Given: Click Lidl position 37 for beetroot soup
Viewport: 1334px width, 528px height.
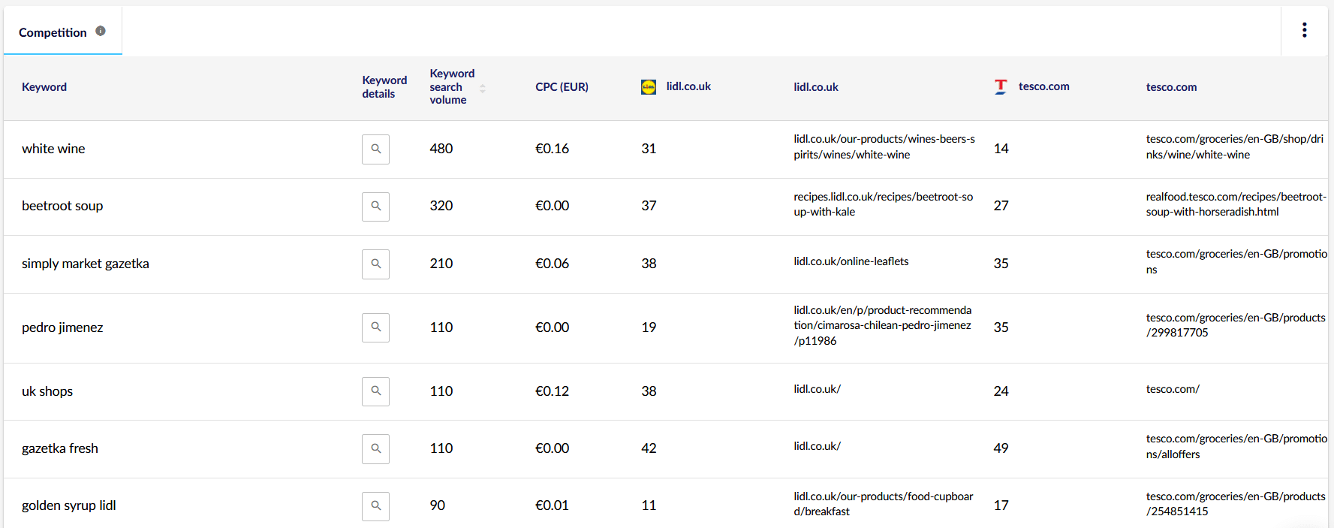Looking at the screenshot, I should point(649,206).
